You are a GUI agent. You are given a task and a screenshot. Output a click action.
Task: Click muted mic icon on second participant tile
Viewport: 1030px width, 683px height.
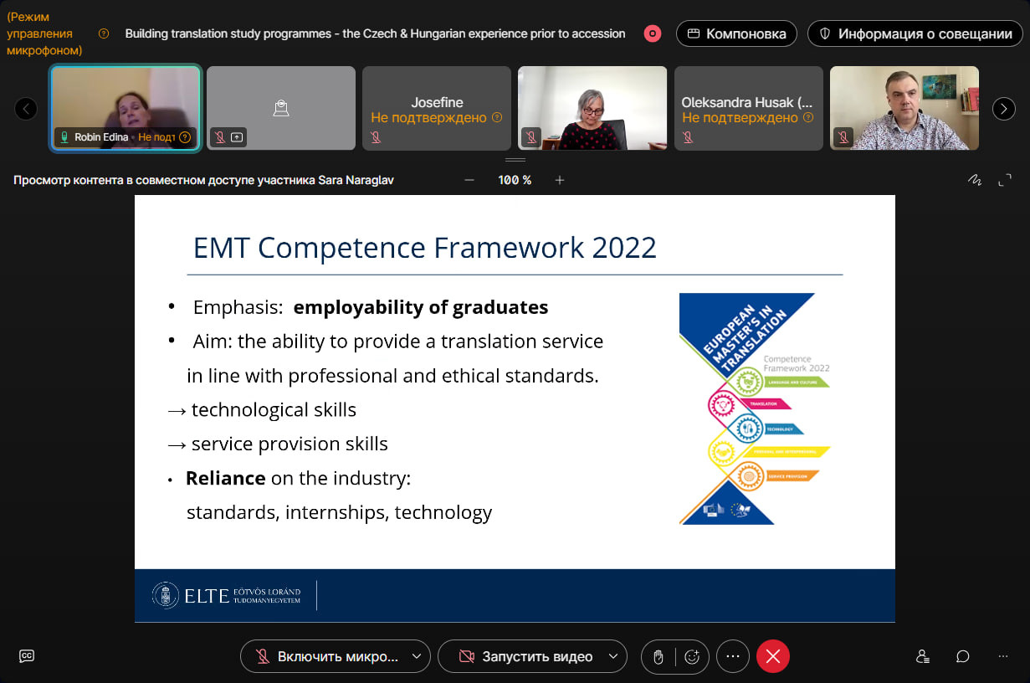click(220, 137)
